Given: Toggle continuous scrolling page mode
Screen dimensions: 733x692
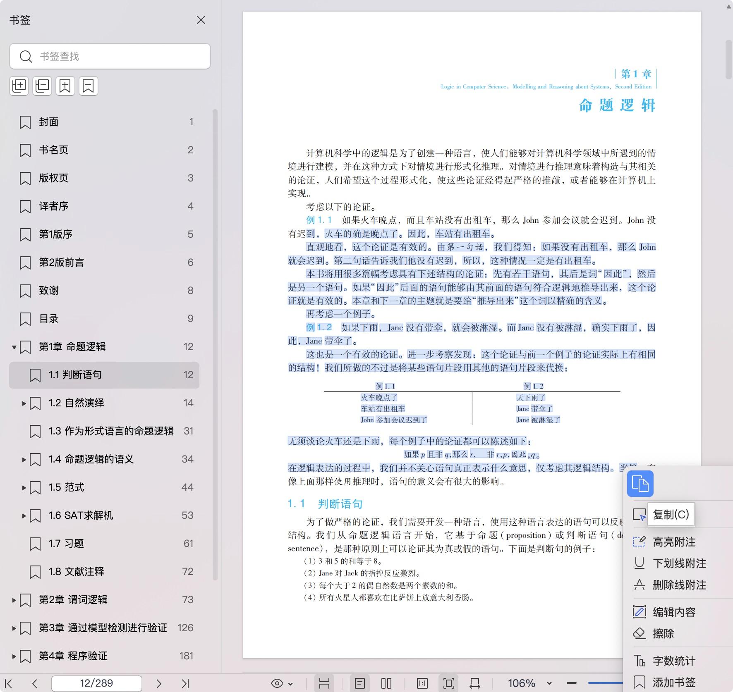Looking at the screenshot, I should [x=325, y=683].
